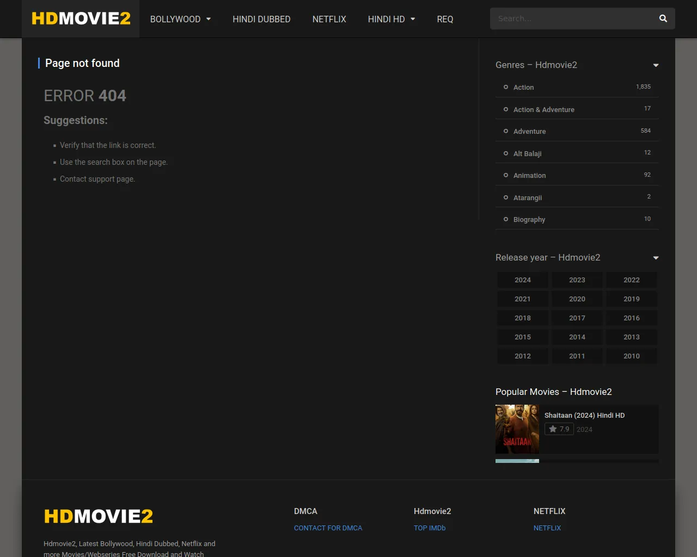Image resolution: width=697 pixels, height=557 pixels.
Task: Expand the Bollywood menu dropdown
Action: click(208, 19)
